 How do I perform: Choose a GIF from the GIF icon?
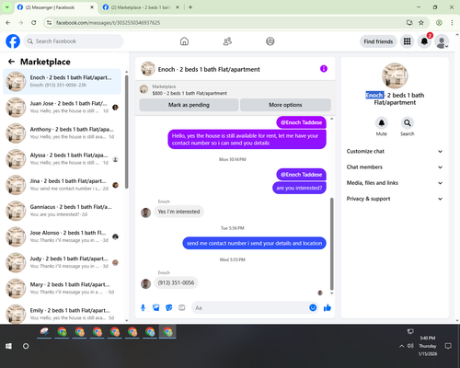(x=182, y=307)
